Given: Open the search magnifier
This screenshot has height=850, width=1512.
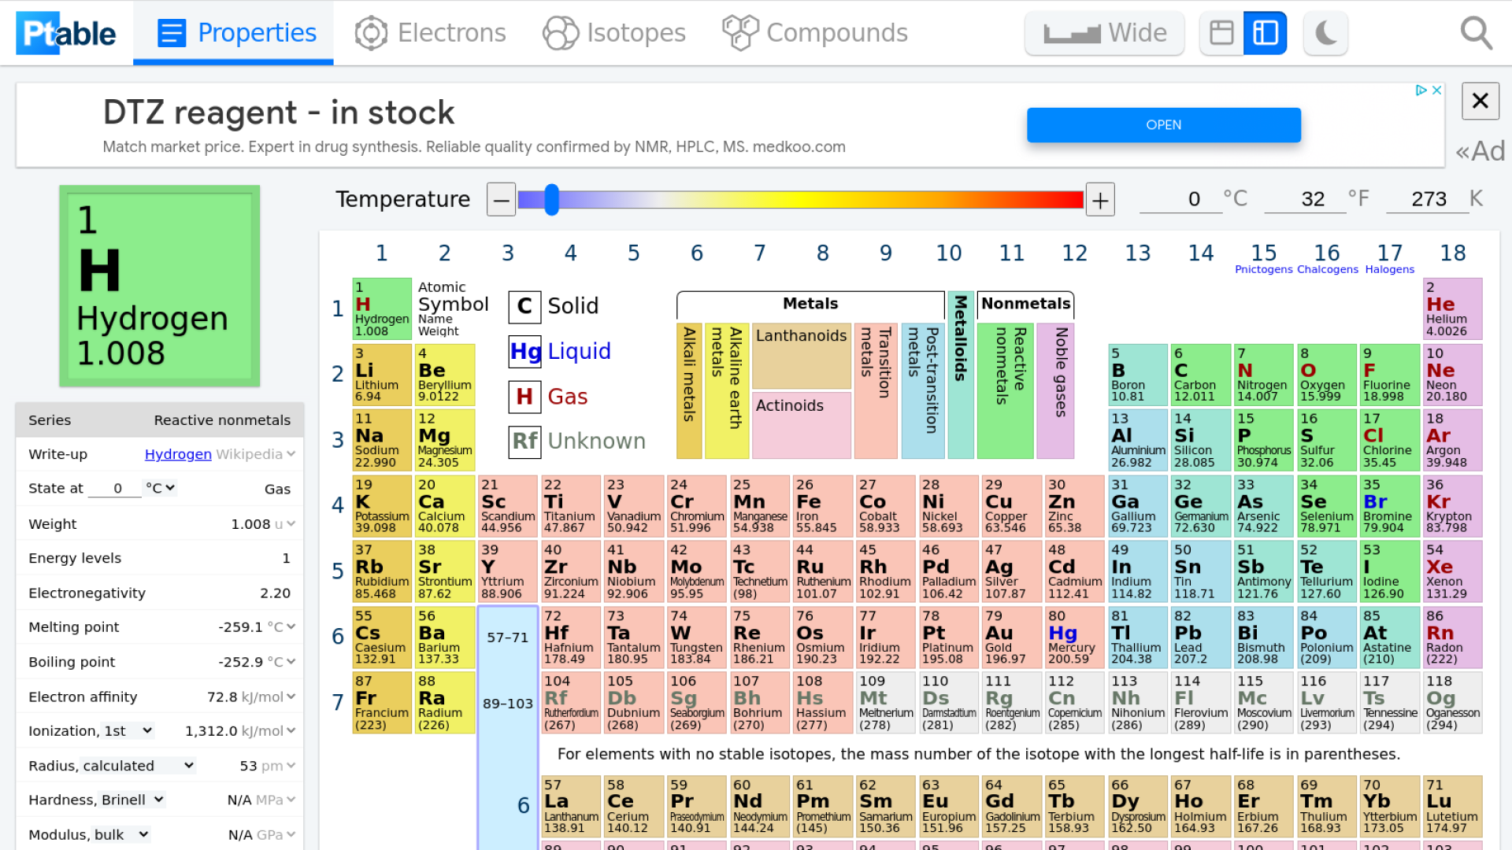Looking at the screenshot, I should click(1477, 32).
